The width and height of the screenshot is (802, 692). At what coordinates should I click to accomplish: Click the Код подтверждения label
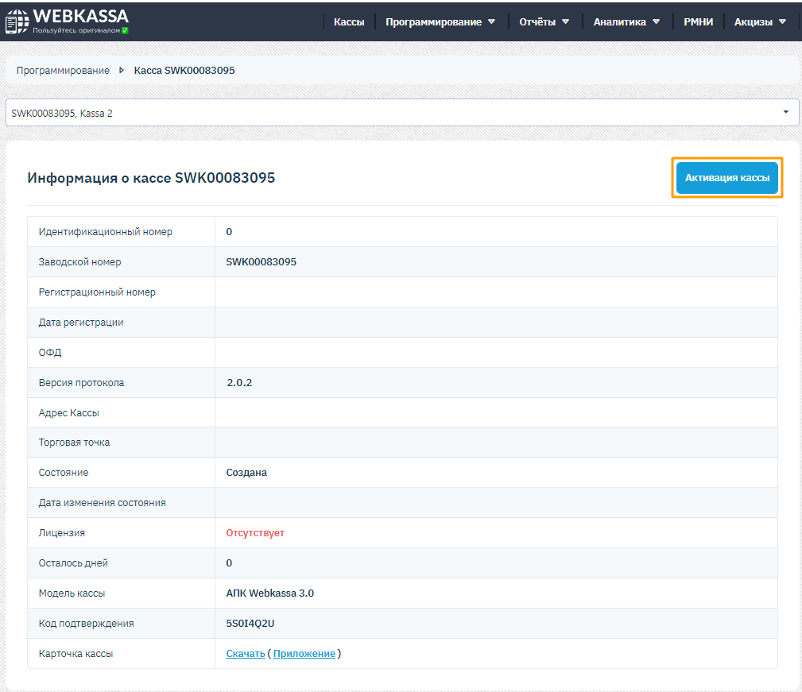point(87,624)
